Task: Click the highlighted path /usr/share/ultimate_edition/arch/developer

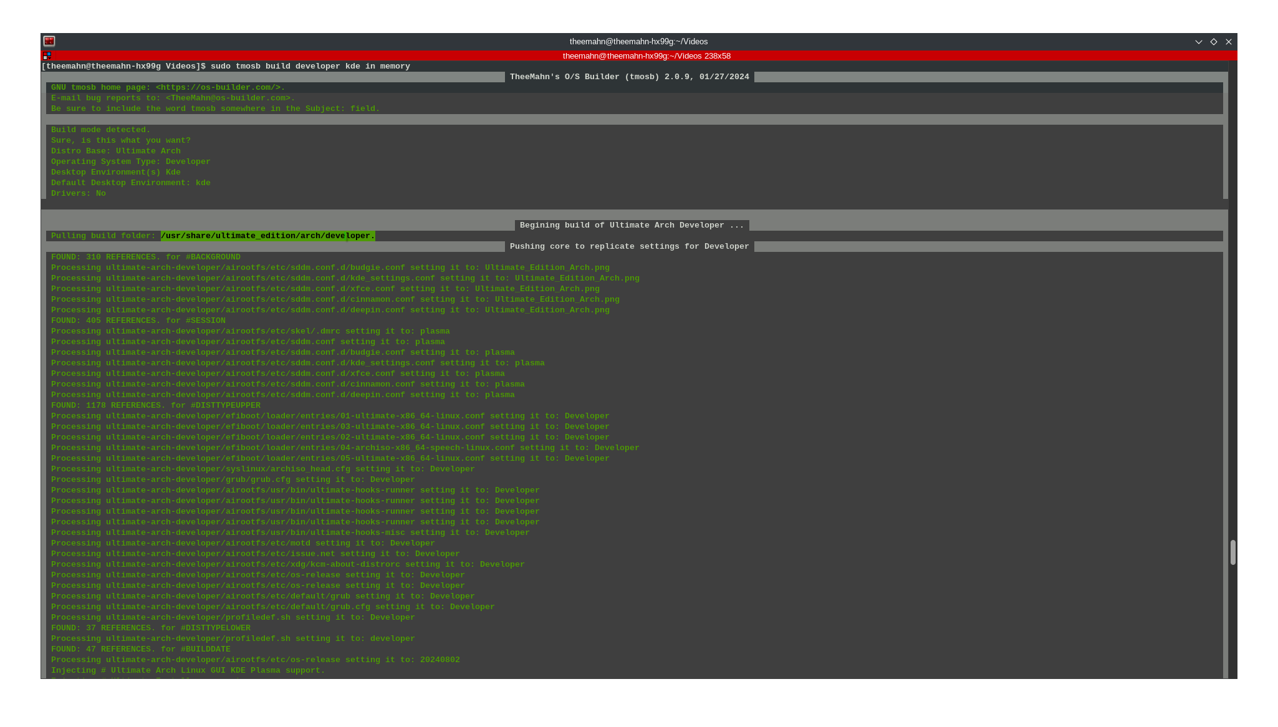Action: click(268, 236)
